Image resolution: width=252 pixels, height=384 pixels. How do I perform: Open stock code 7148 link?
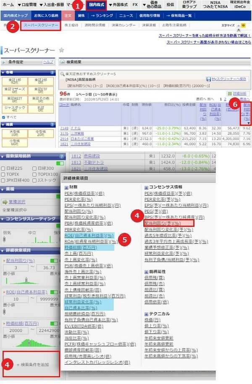[x=64, y=128]
